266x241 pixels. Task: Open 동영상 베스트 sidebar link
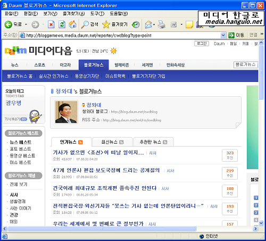22,156
